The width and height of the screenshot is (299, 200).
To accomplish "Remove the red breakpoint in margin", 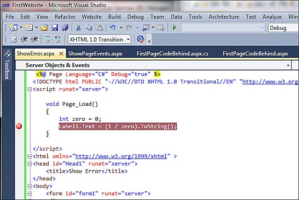I will pos(19,126).
